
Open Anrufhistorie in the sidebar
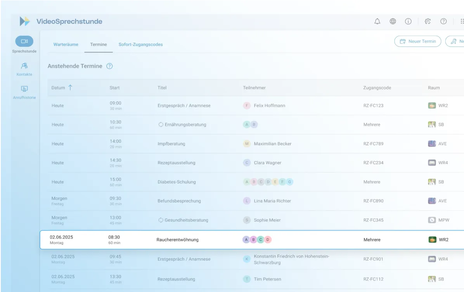pyautogui.click(x=24, y=93)
